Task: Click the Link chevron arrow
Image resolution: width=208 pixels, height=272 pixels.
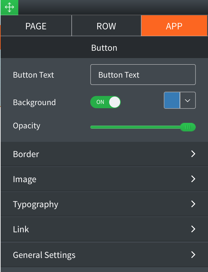Action: [x=193, y=229]
